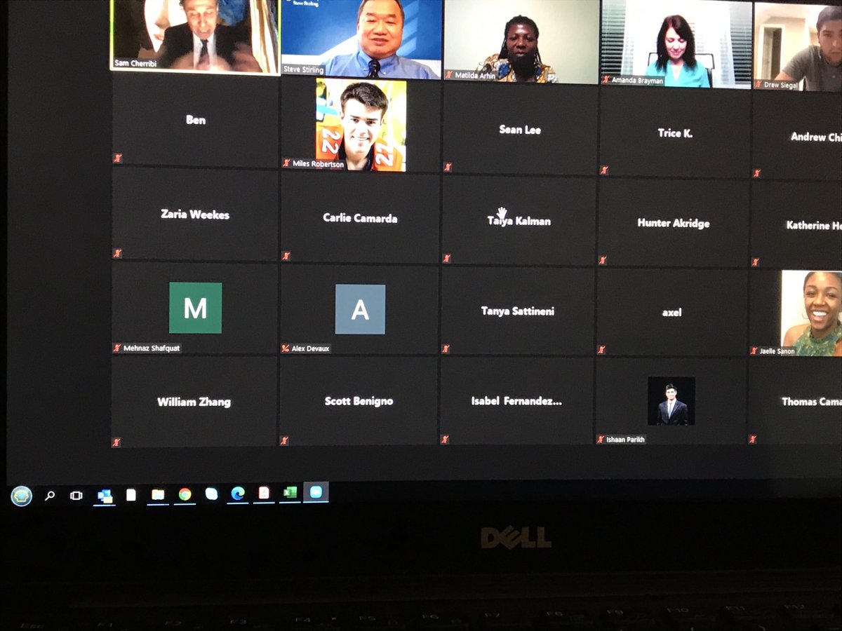Click the muted mic icon on Hunter Akridge's tile

pyautogui.click(x=602, y=260)
